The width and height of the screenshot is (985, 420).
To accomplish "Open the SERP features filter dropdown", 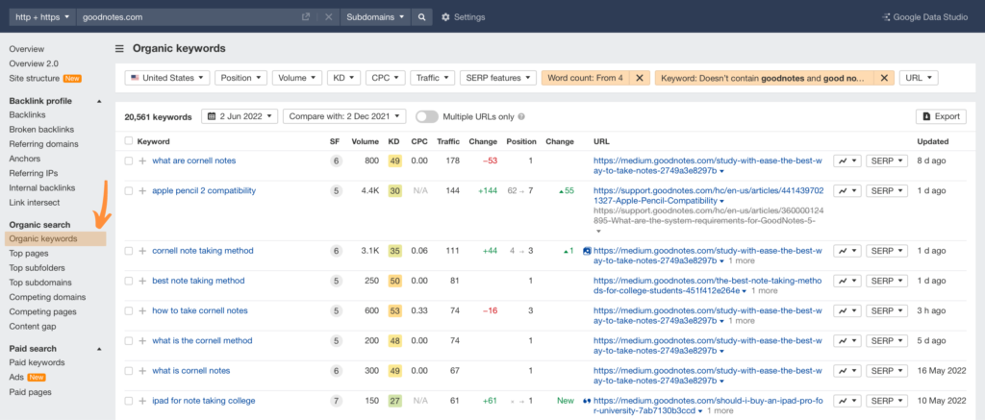I will click(x=498, y=78).
